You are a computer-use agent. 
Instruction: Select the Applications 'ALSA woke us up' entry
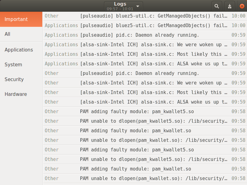tap(145, 64)
